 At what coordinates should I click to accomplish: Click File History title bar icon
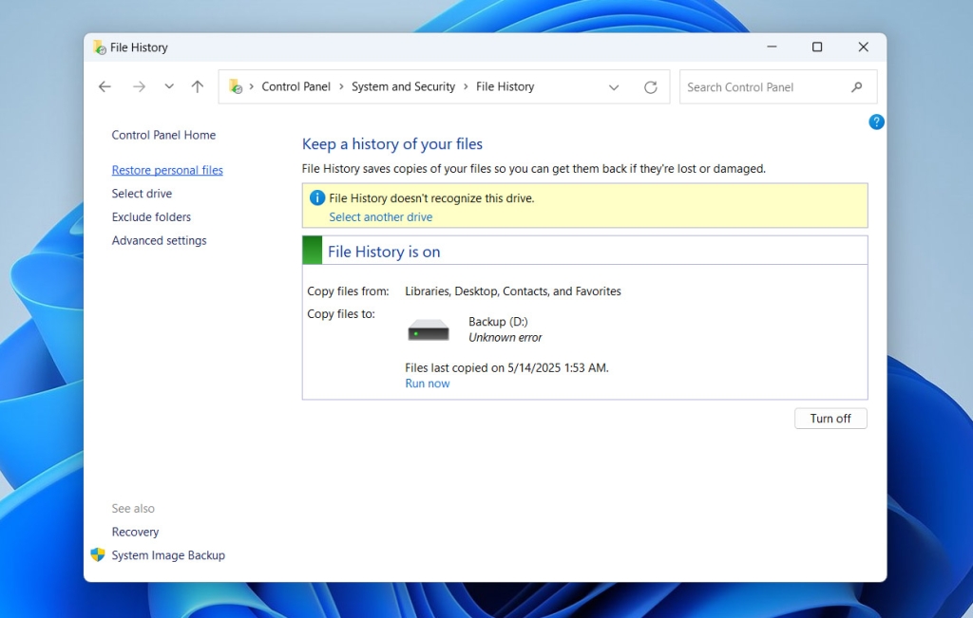99,47
